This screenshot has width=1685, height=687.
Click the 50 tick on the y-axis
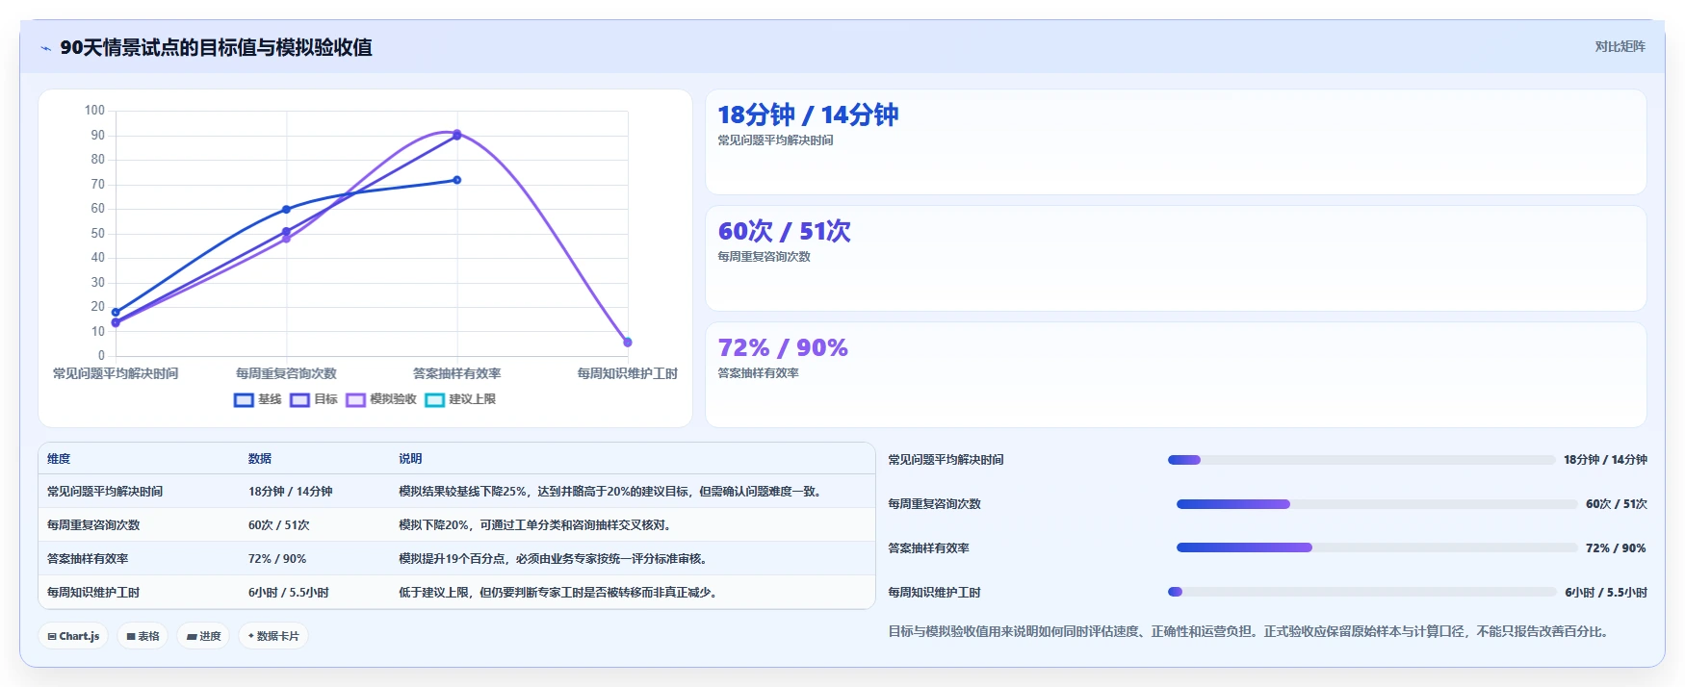click(98, 234)
